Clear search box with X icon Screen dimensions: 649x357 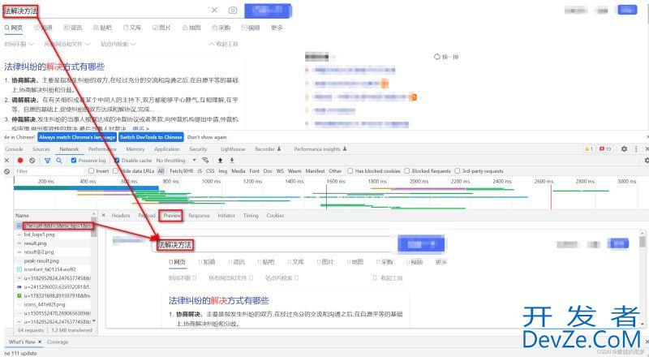pos(214,11)
